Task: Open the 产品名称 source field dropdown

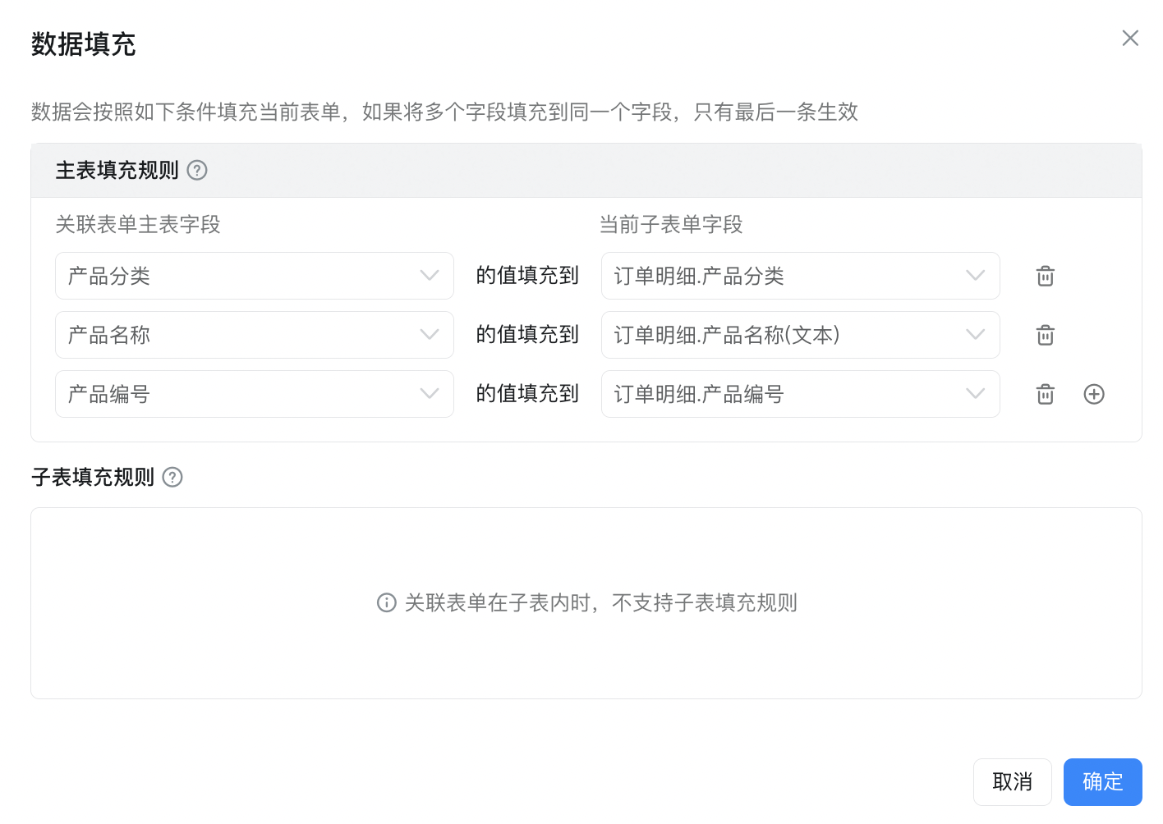Action: click(254, 335)
